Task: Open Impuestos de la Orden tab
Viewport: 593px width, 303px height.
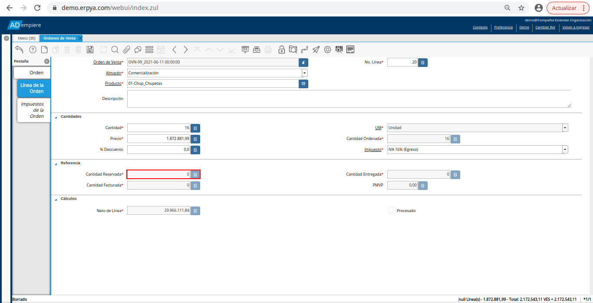Action: coord(34,110)
